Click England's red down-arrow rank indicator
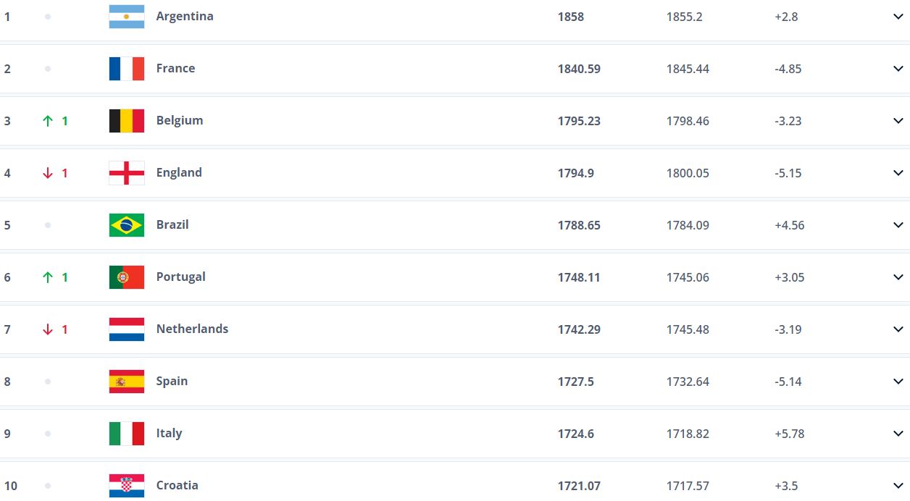Image resolution: width=910 pixels, height=501 pixels. (49, 173)
